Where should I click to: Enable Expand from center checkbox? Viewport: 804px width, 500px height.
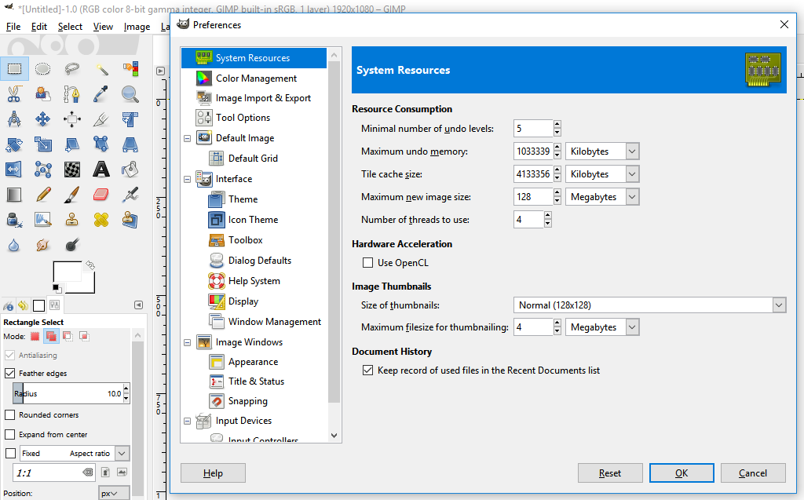click(9, 434)
